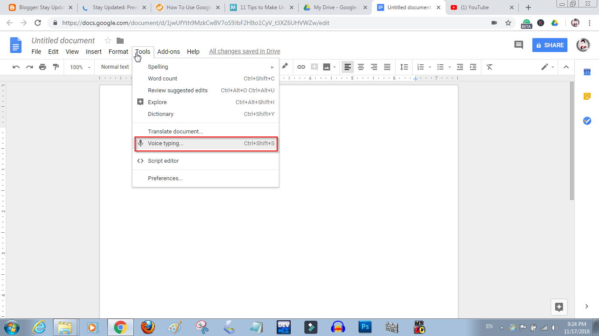Apply right text alignment
Viewport: 599px width, 336px height.
point(374,66)
